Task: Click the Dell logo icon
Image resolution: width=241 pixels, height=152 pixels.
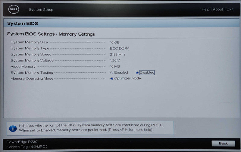Action: (x=14, y=9)
